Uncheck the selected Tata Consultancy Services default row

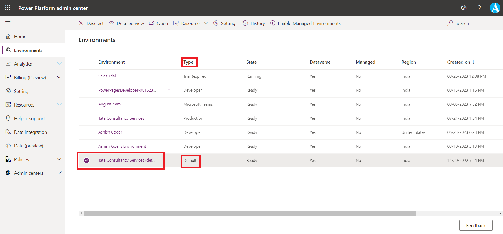click(86, 161)
